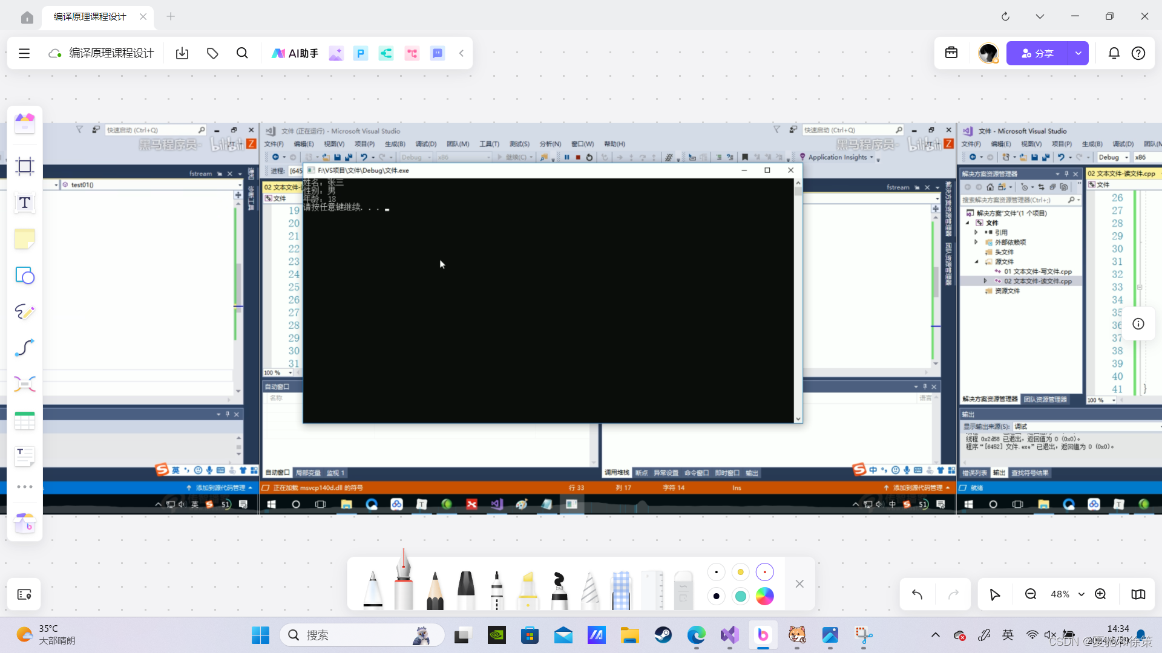Open the tag icon in top toolbar
Screen dimensions: 1162x653
[x=212, y=53]
